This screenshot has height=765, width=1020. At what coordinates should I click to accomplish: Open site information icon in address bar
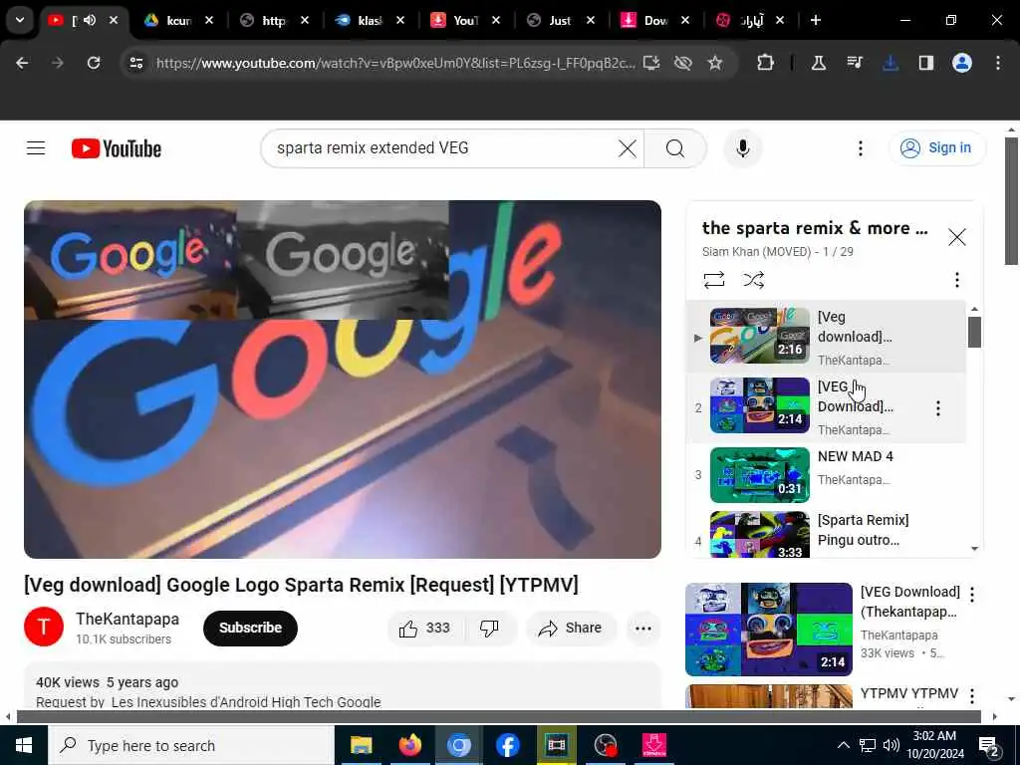[x=135, y=63]
